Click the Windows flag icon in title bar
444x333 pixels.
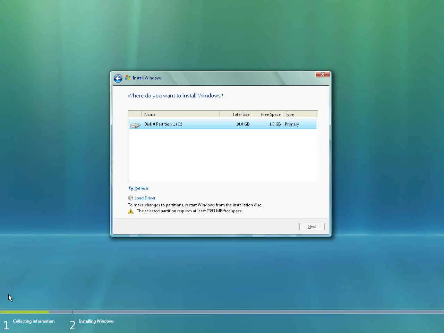[x=128, y=78]
